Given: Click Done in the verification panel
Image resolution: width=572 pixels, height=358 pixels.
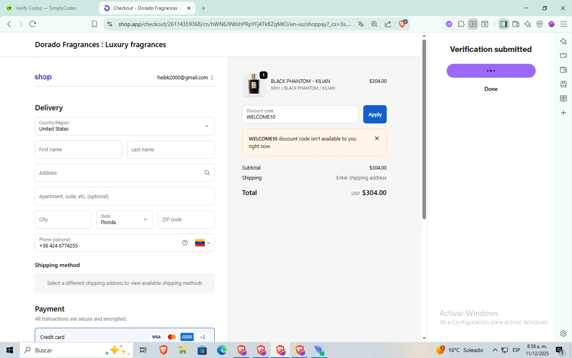Looking at the screenshot, I should (x=491, y=89).
